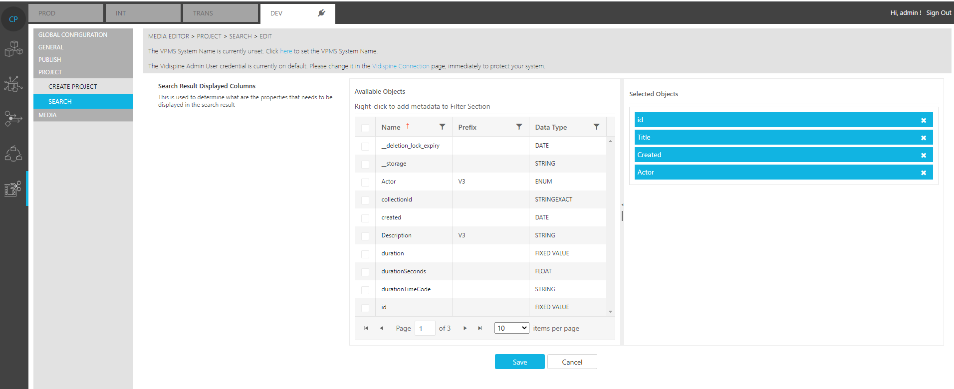Check the Actor row checkbox
Image resolution: width=954 pixels, height=389 pixels.
[x=365, y=182]
